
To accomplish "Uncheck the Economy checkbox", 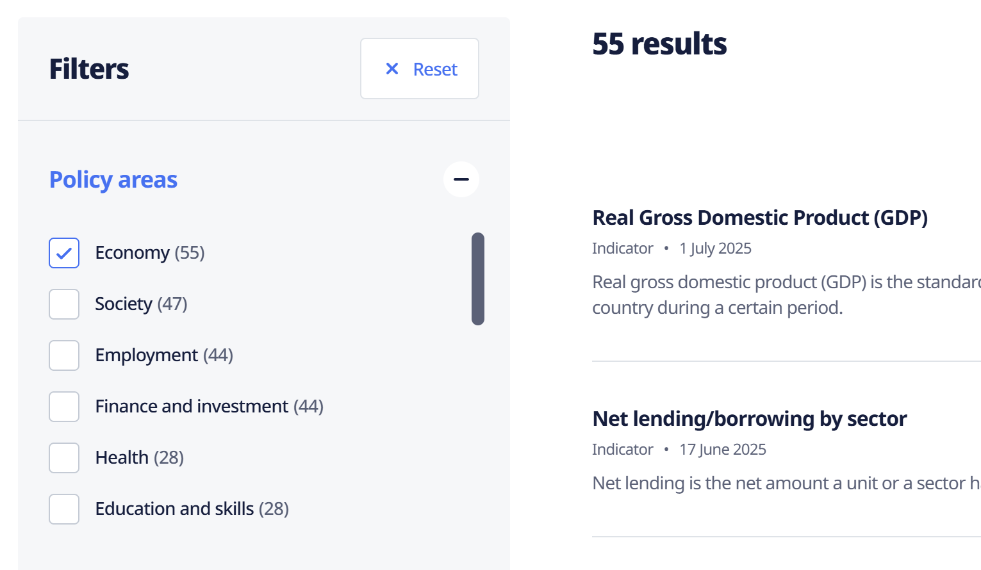I will (64, 253).
